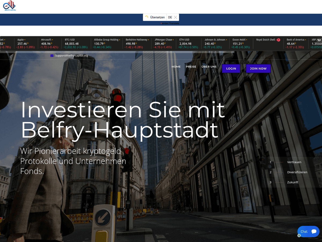The height and width of the screenshot is (242, 322).
Task: Open the Microsoft ticker entry
Action: coord(50,43)
